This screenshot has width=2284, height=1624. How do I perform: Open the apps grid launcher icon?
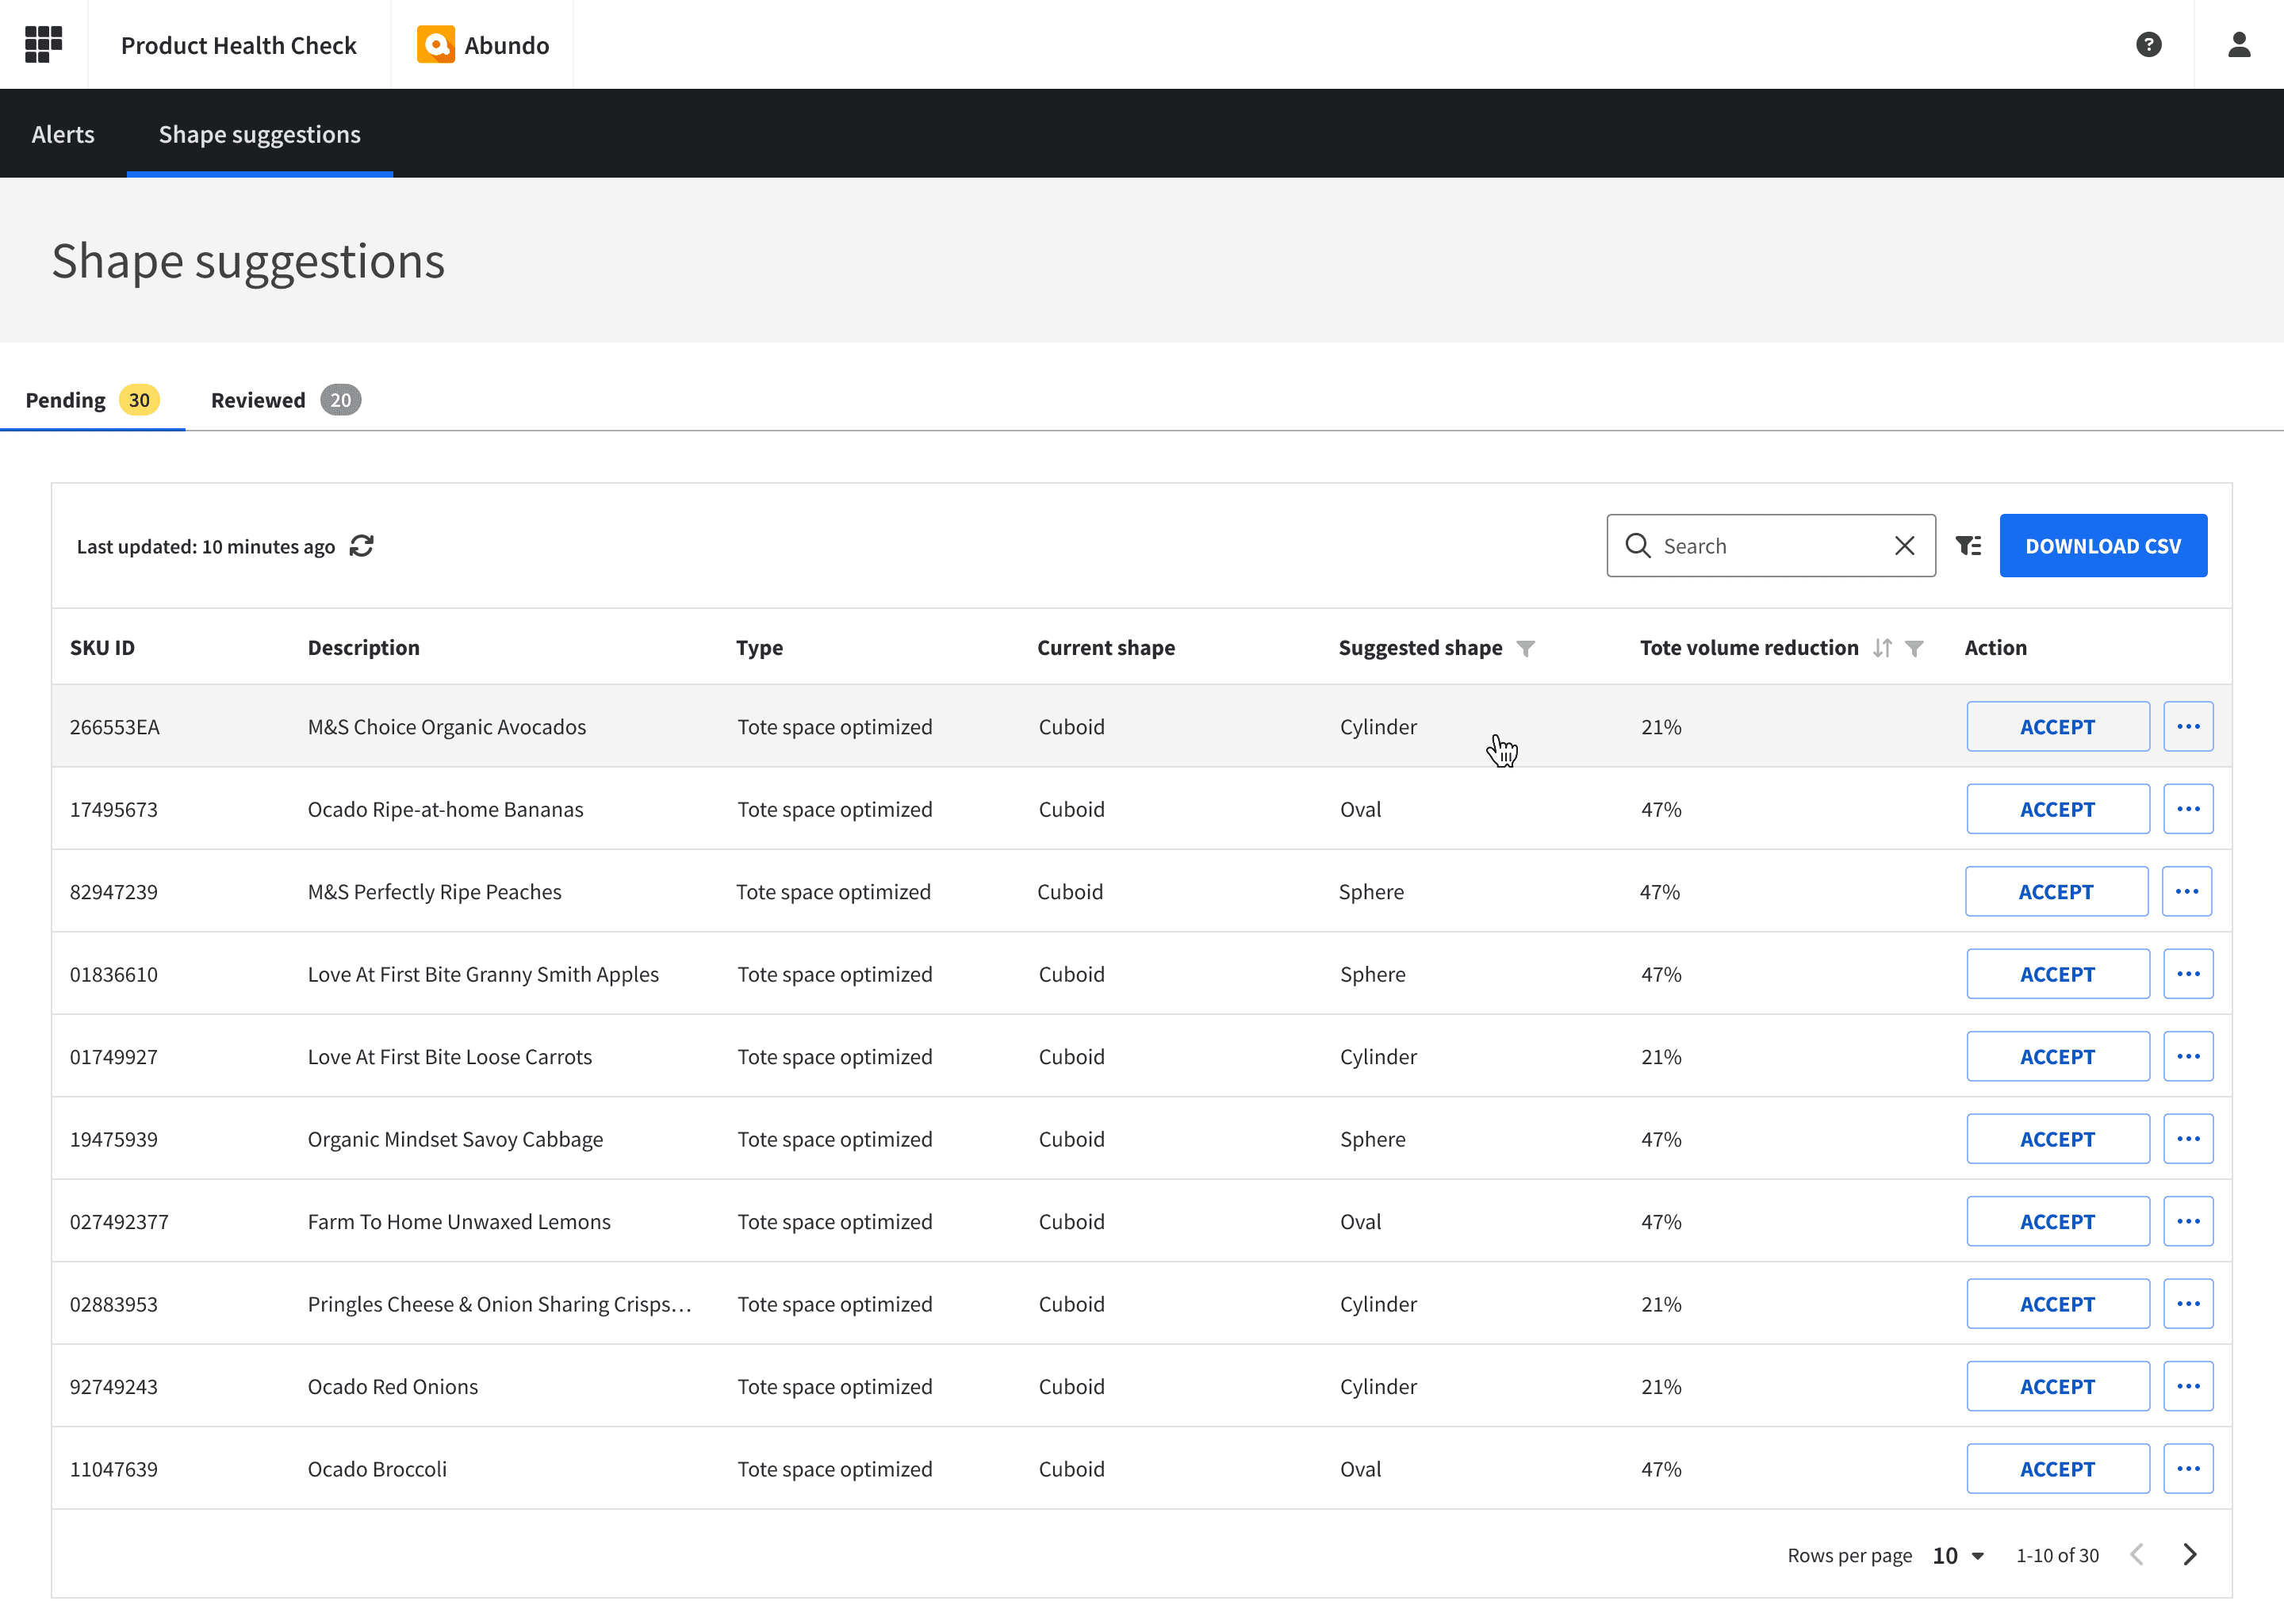tap(43, 44)
